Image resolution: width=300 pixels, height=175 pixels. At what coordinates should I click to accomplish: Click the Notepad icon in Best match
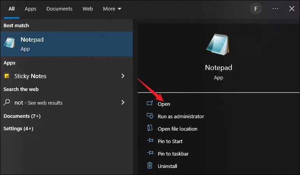tap(9, 43)
